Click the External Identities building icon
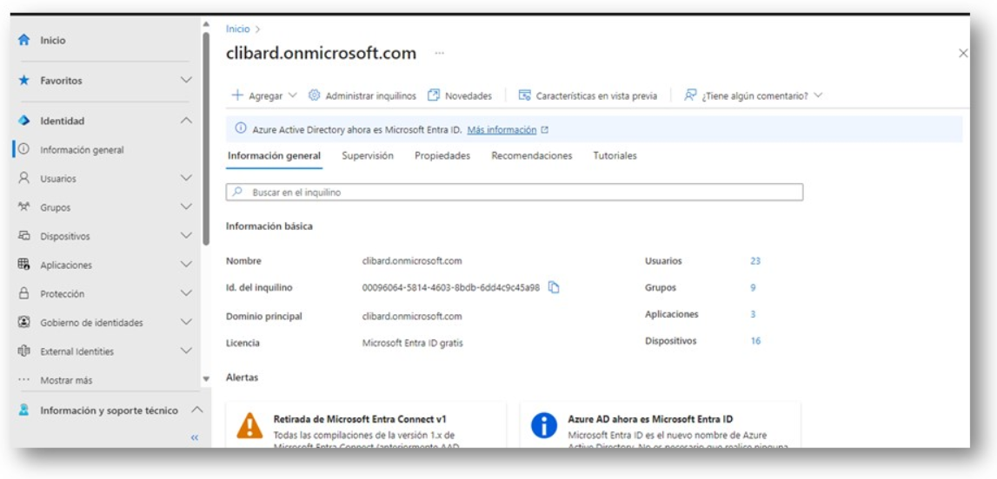This screenshot has width=997, height=479. coord(24,351)
